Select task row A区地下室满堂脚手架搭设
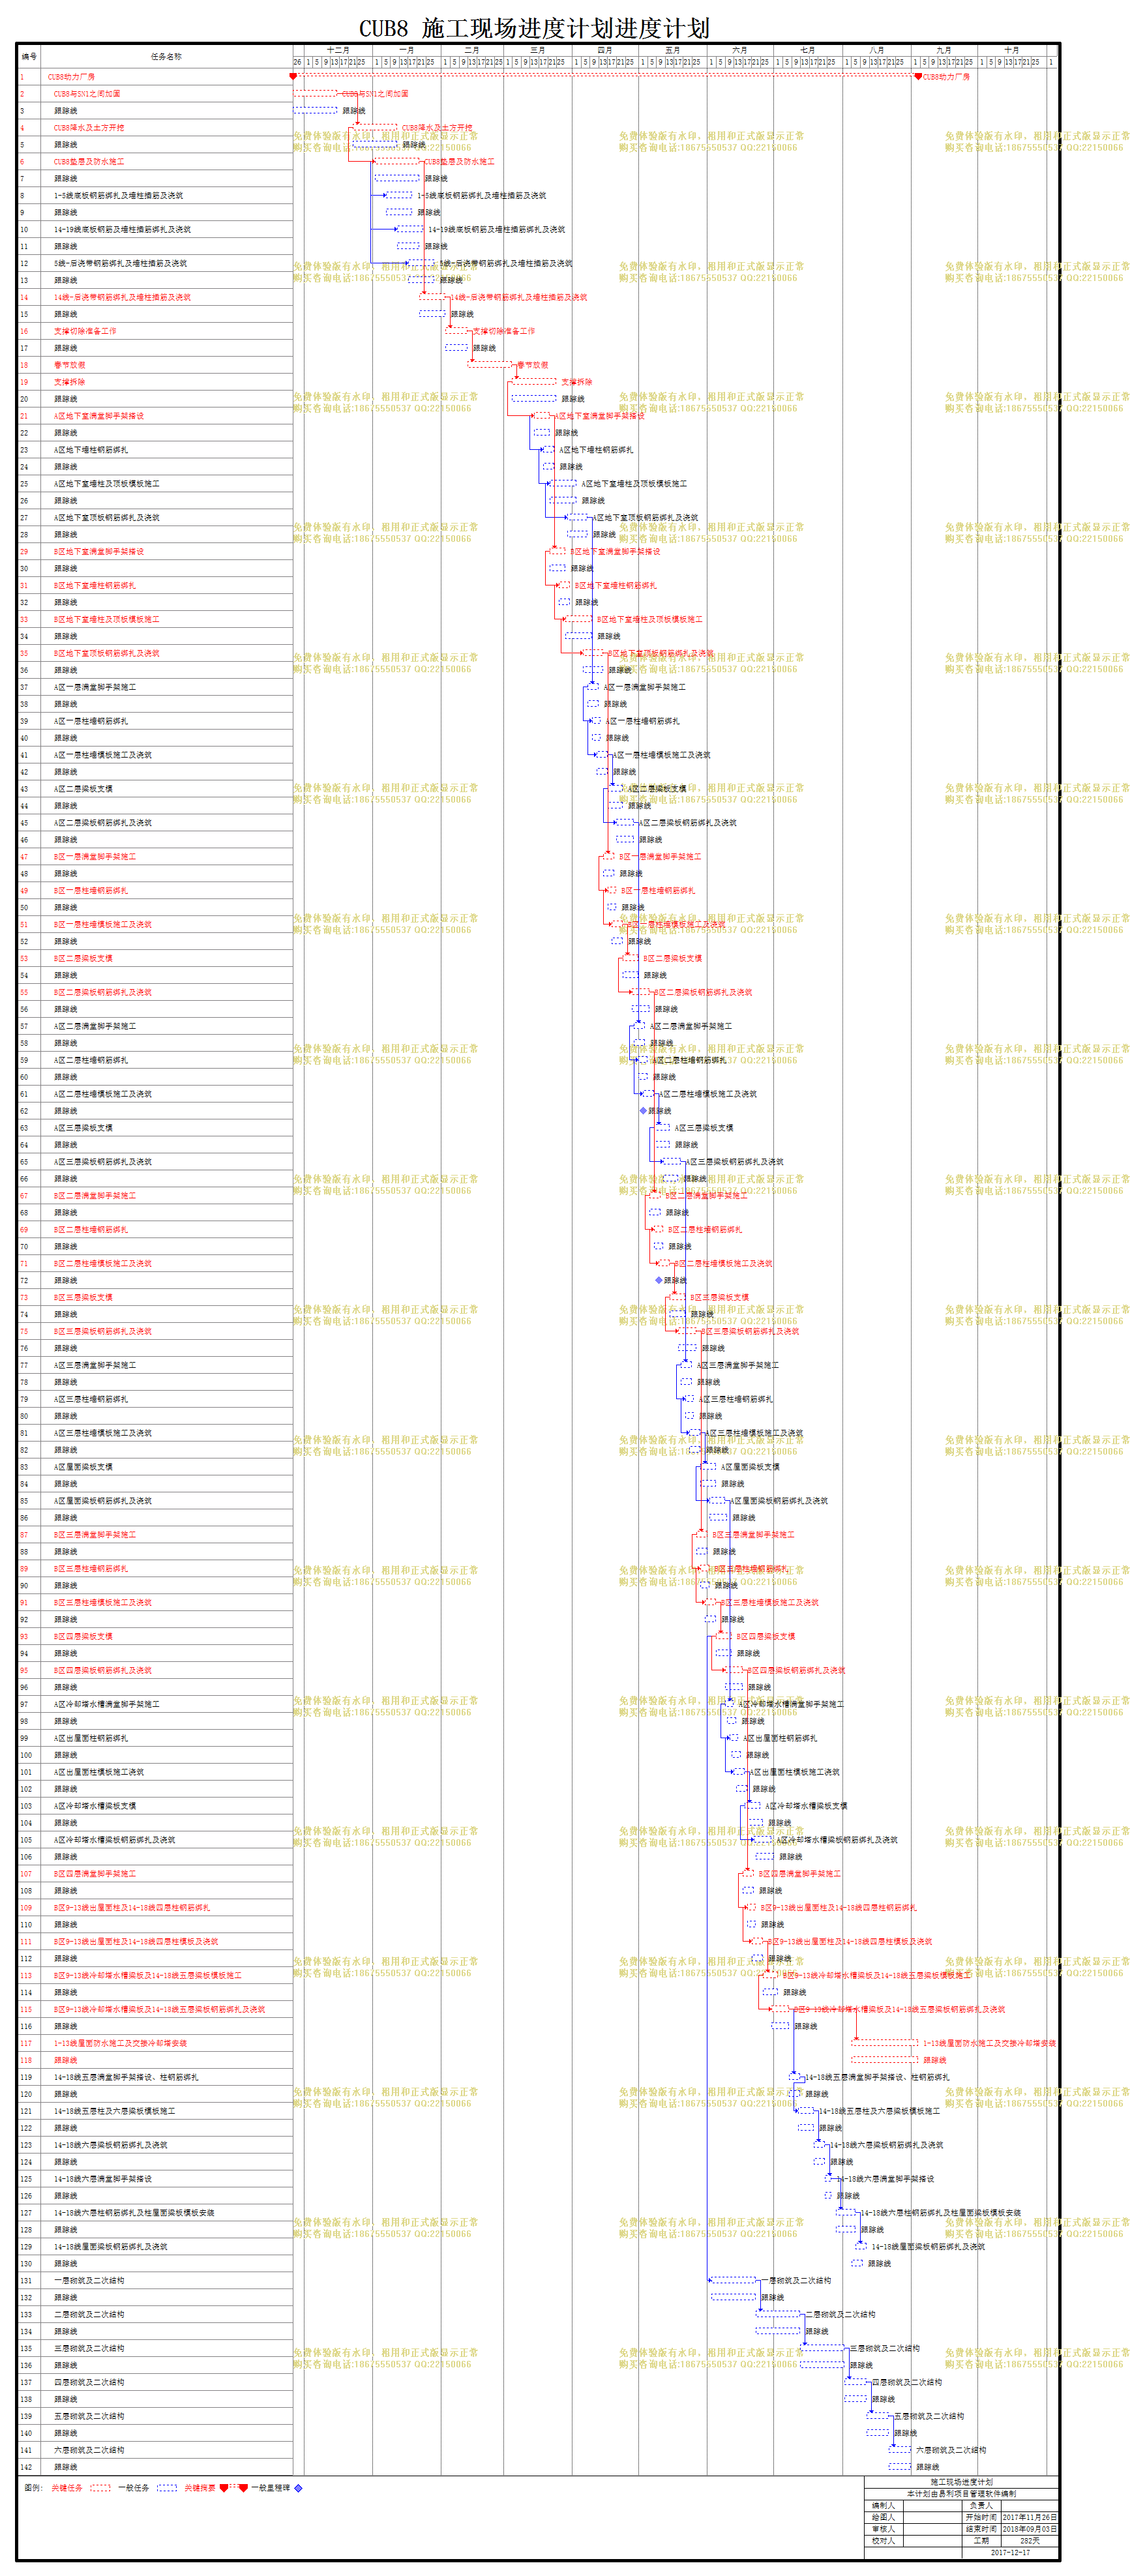 coord(155,416)
